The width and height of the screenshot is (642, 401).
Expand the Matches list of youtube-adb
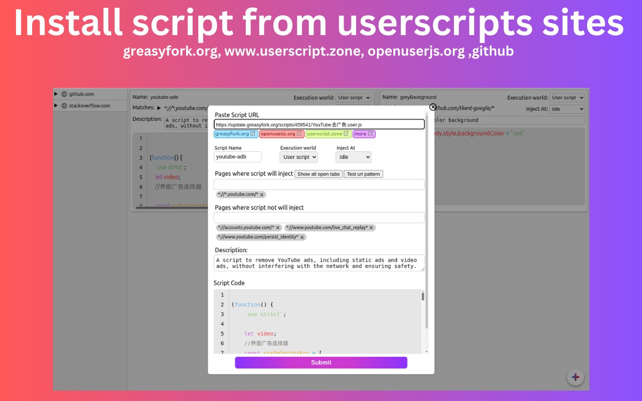pos(159,108)
